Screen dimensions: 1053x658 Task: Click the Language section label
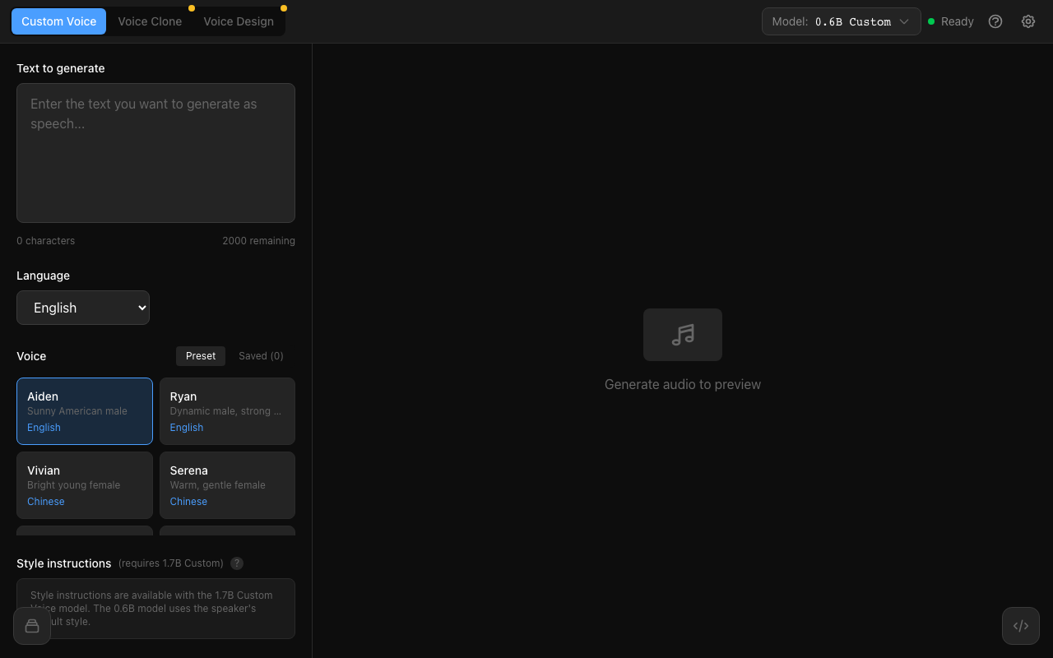click(43, 276)
